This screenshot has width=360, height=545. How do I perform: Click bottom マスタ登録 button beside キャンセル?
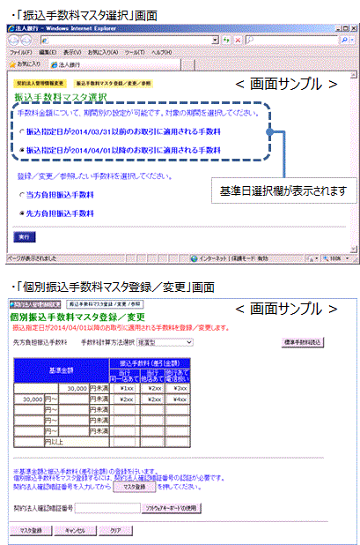tap(31, 530)
